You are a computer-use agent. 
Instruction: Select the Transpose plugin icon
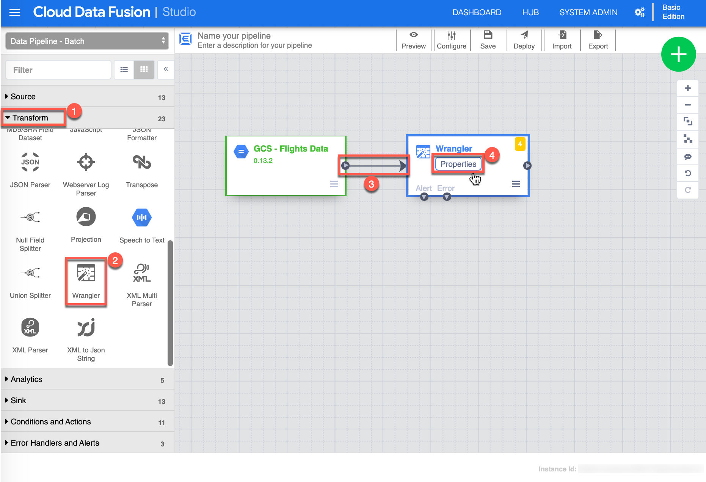(x=142, y=162)
